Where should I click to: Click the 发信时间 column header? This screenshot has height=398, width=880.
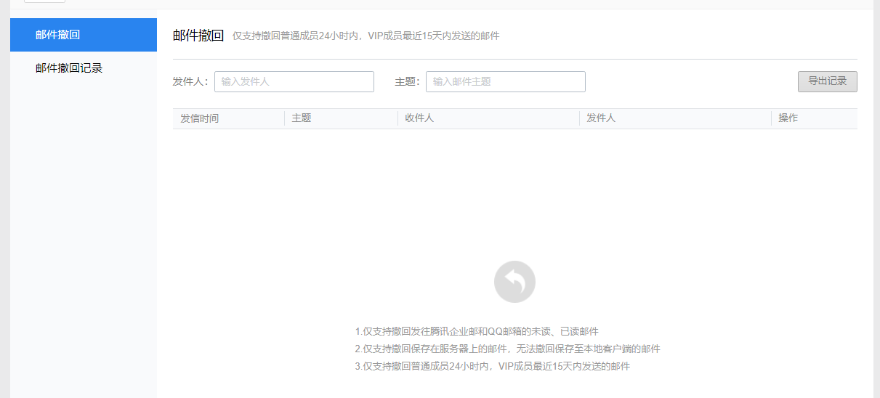(200, 118)
